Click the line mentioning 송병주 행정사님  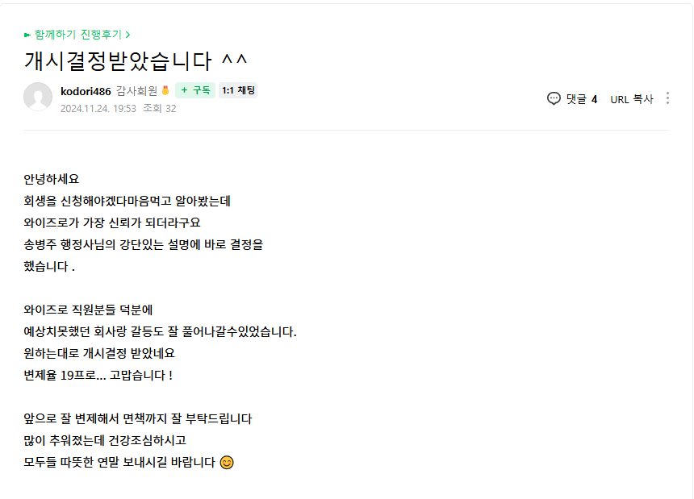[144, 244]
